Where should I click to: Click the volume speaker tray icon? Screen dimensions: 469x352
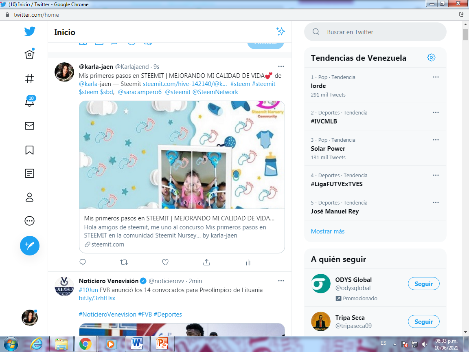(425, 344)
